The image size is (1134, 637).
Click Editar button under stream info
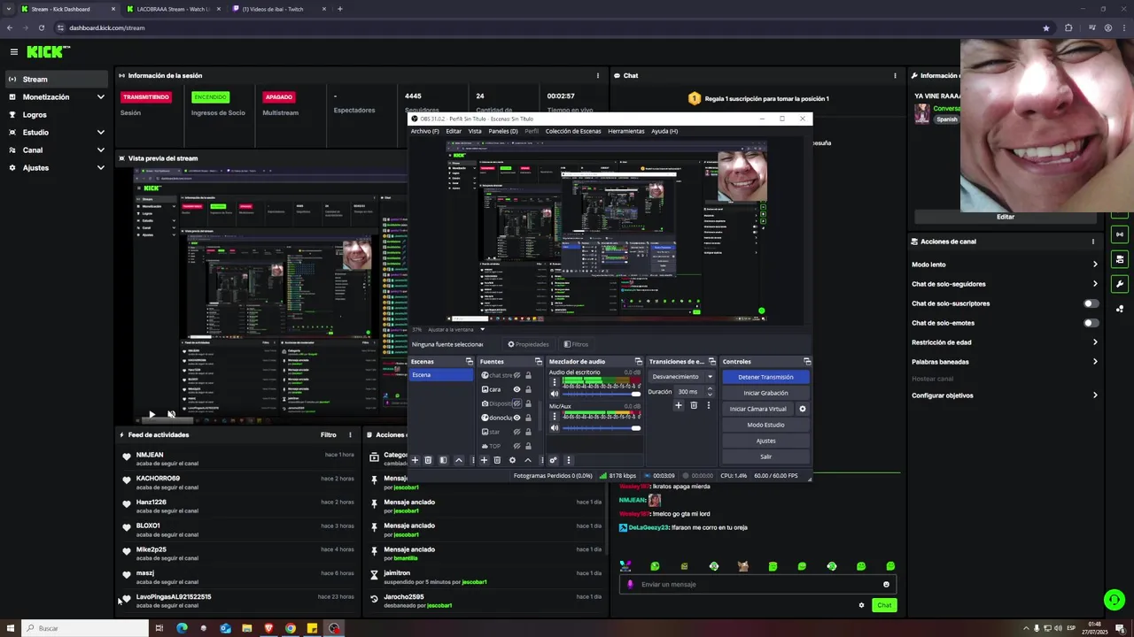[1005, 217]
